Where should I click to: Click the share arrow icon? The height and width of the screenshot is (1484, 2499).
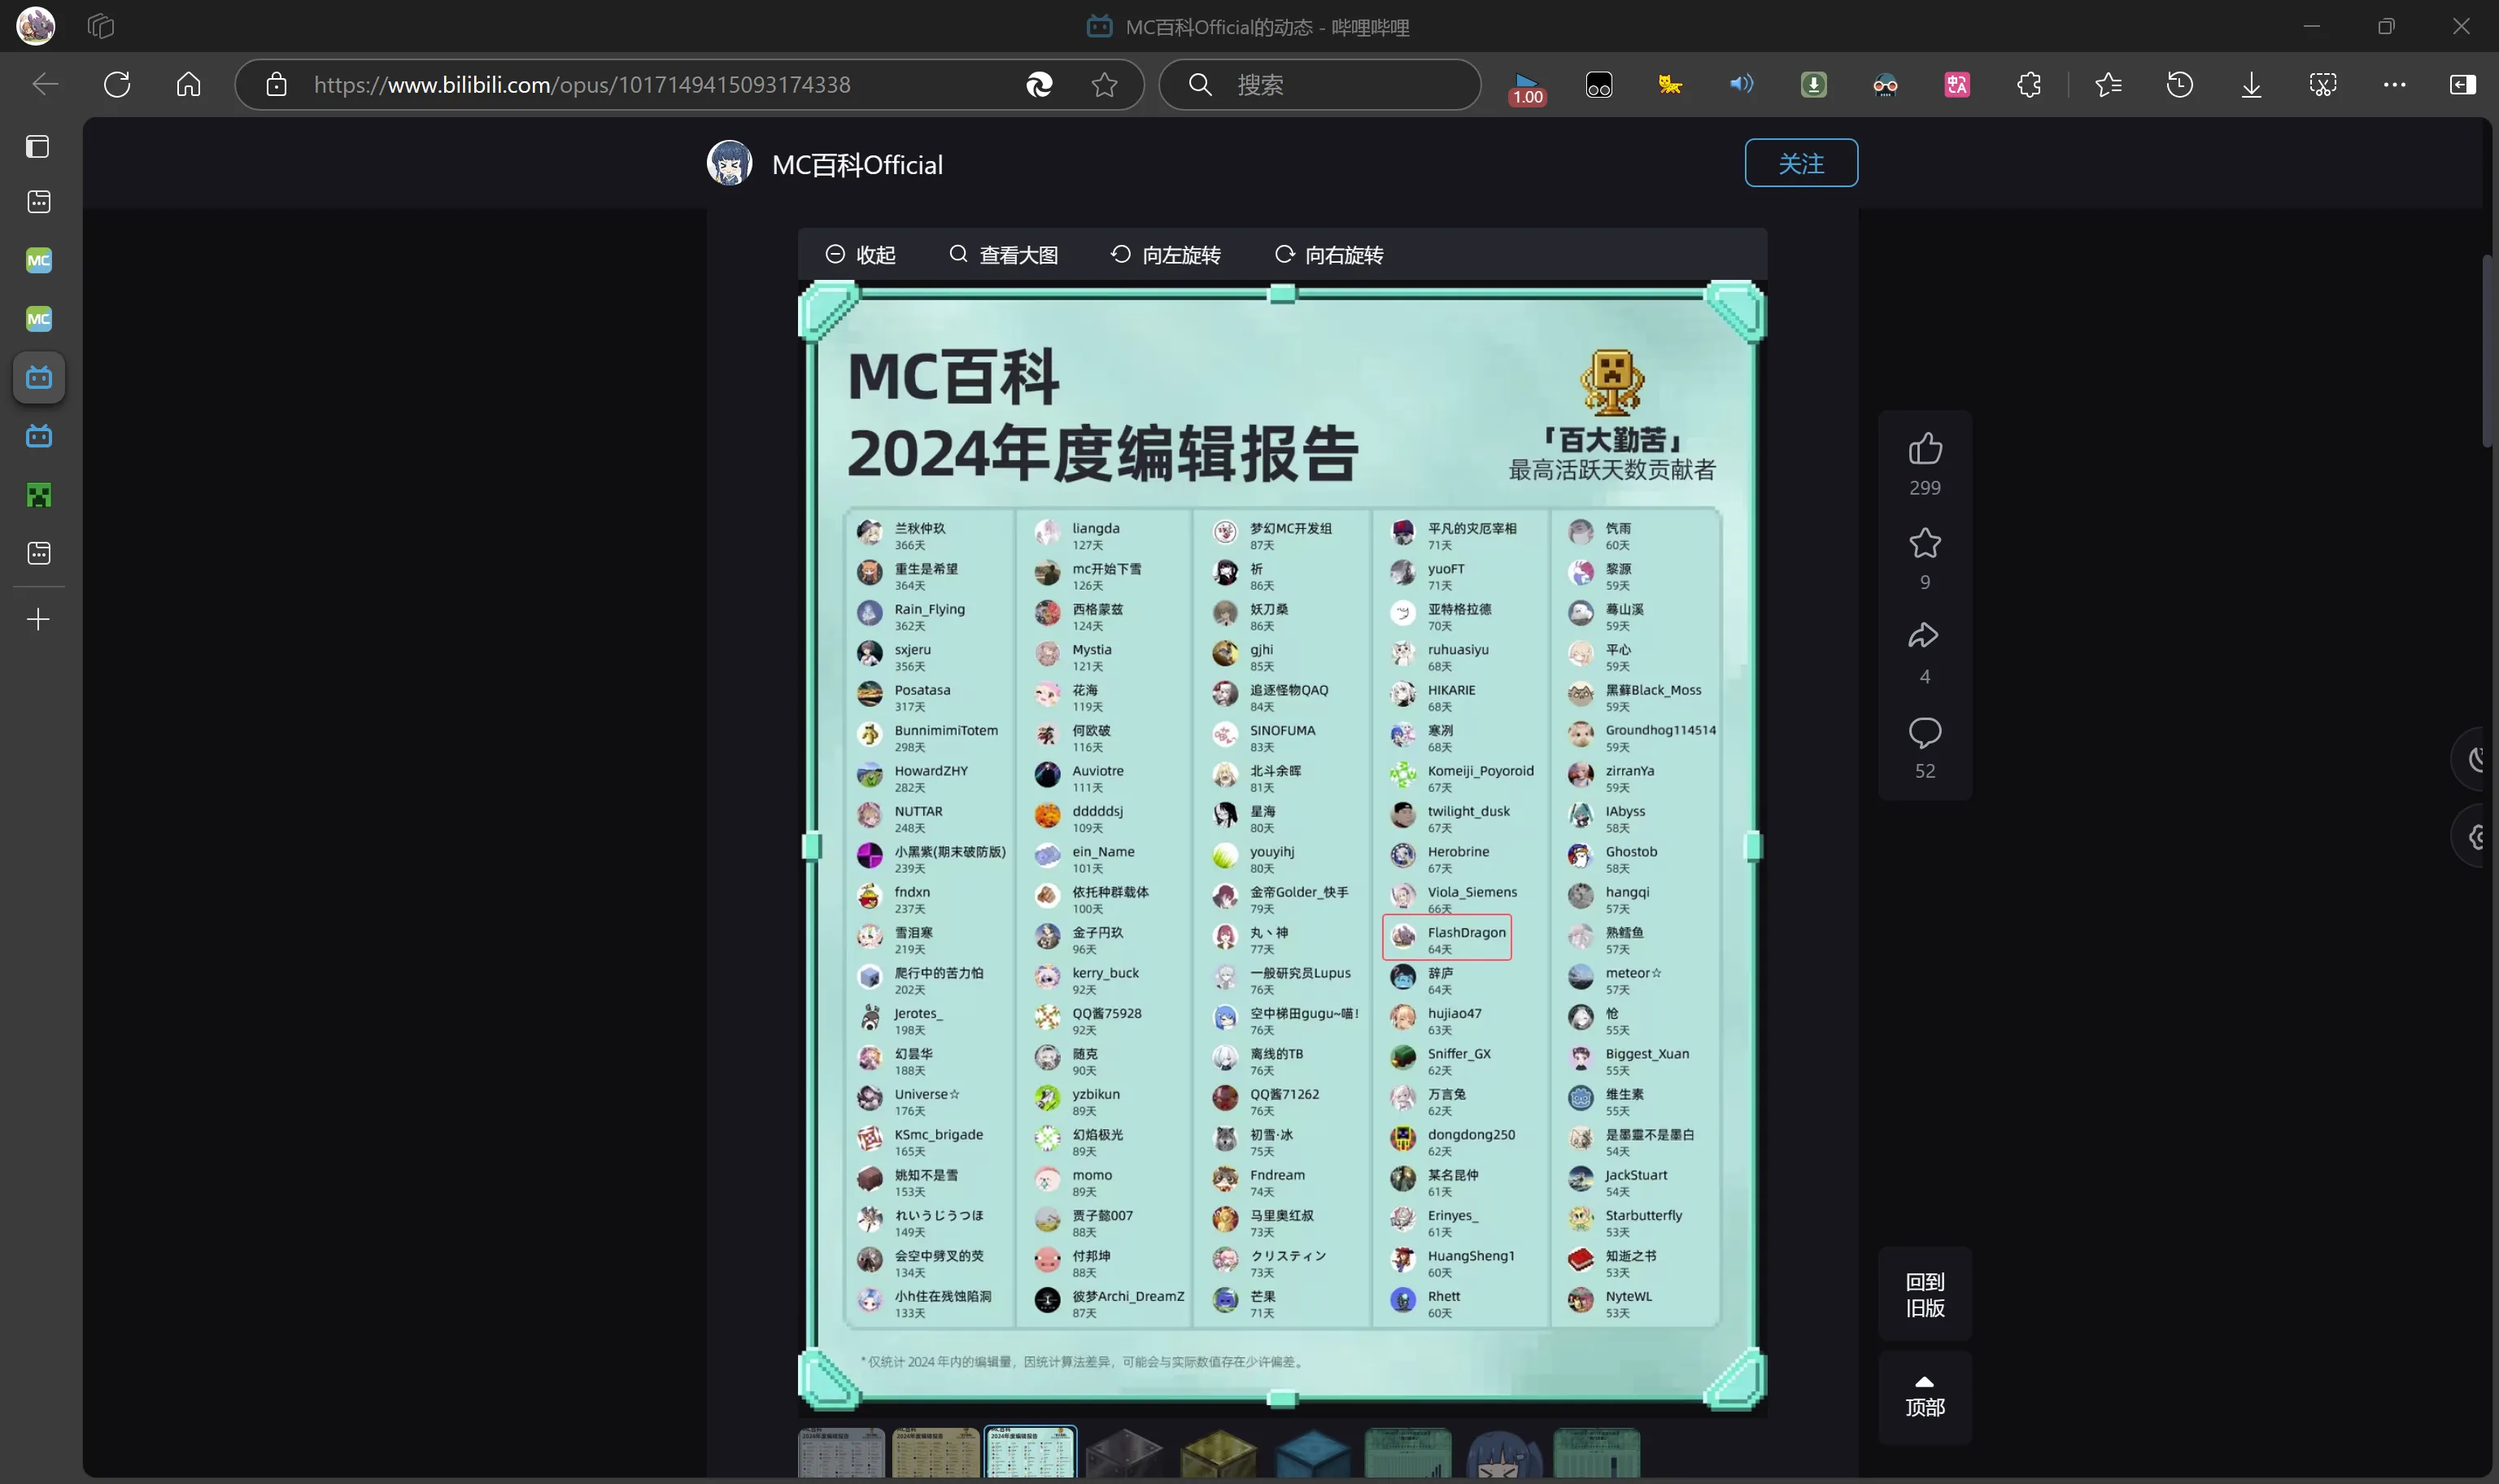tap(1924, 636)
